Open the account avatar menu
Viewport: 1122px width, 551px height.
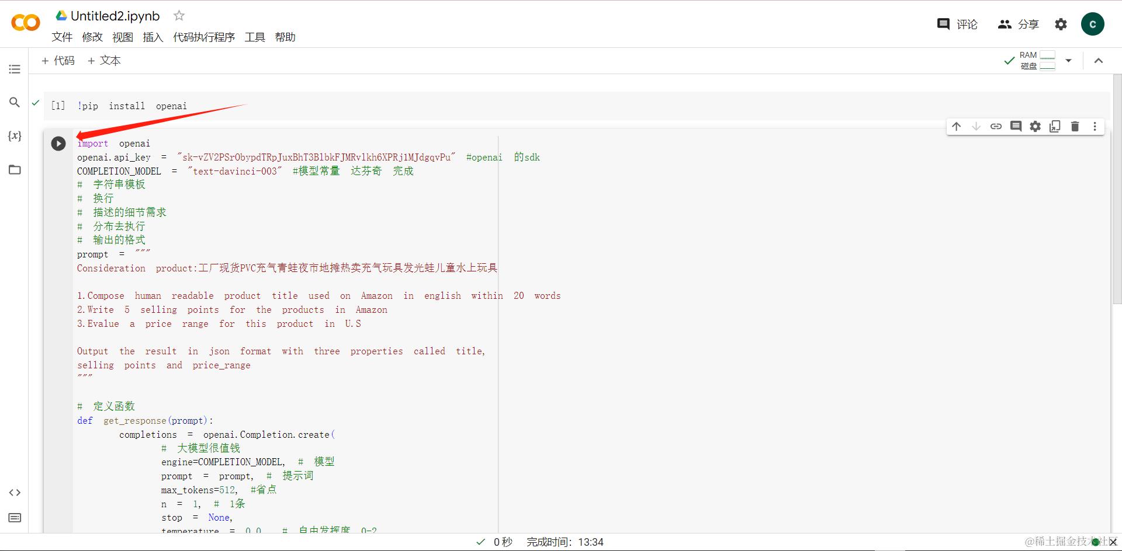pos(1092,24)
